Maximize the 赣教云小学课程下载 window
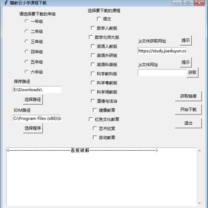208x208 pixels. click(188, 3)
